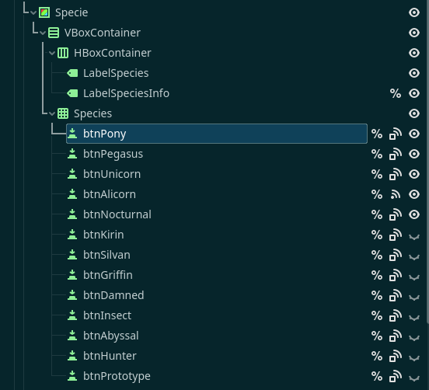
Task: Click the signal-only icon on btnAlicorn
Action: 396,194
